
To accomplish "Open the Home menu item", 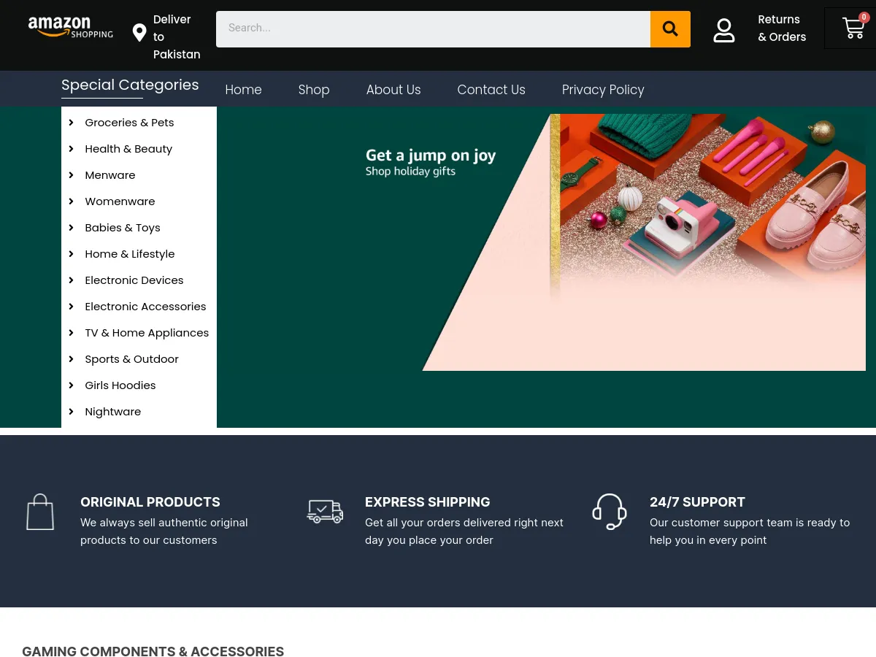I will coord(243,90).
